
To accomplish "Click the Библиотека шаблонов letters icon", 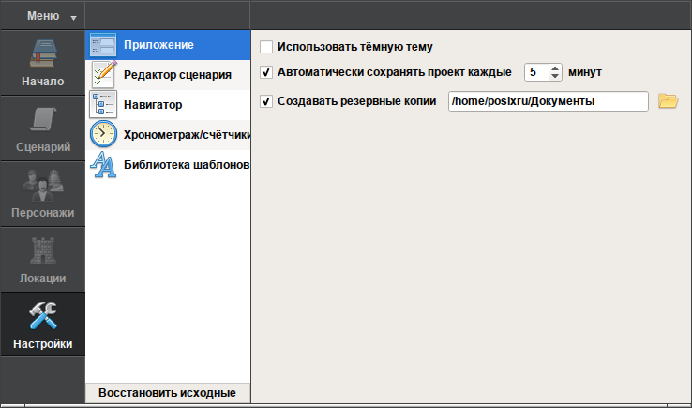I will tap(103, 164).
